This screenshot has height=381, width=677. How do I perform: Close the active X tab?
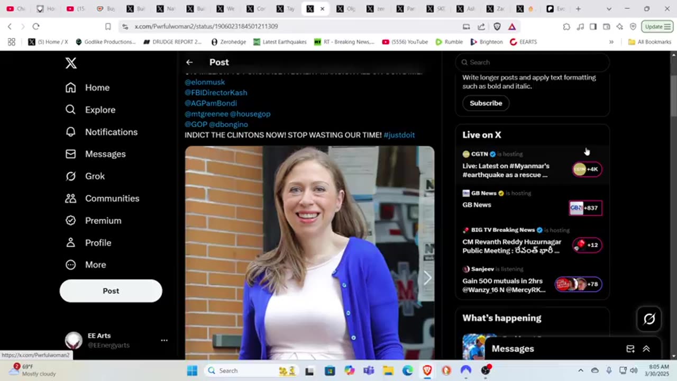pos(322,9)
